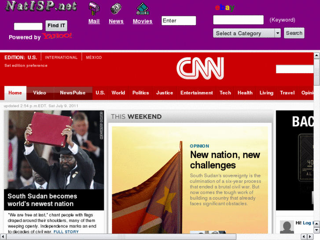Click the user avatar icon by Log in
Image resolution: width=320 pixels, height=240 pixels.
click(287, 227)
